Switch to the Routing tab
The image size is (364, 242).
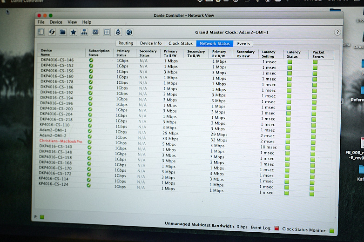[126, 43]
